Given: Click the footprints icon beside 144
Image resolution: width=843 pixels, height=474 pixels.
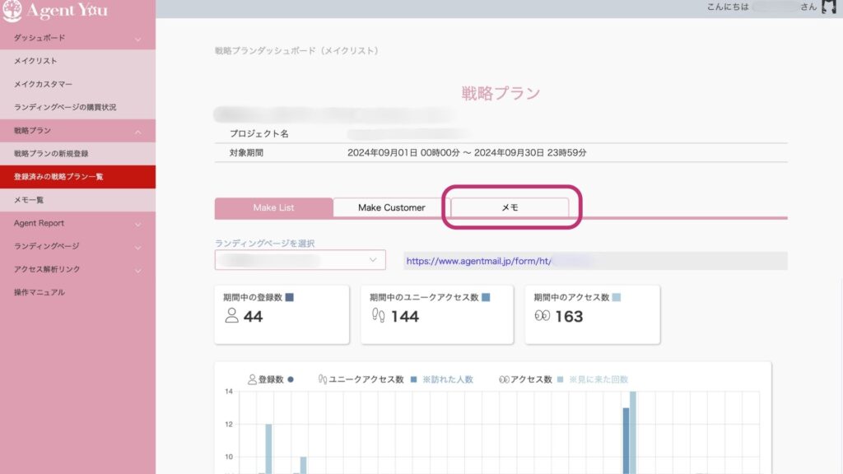Looking at the screenshot, I should 379,316.
